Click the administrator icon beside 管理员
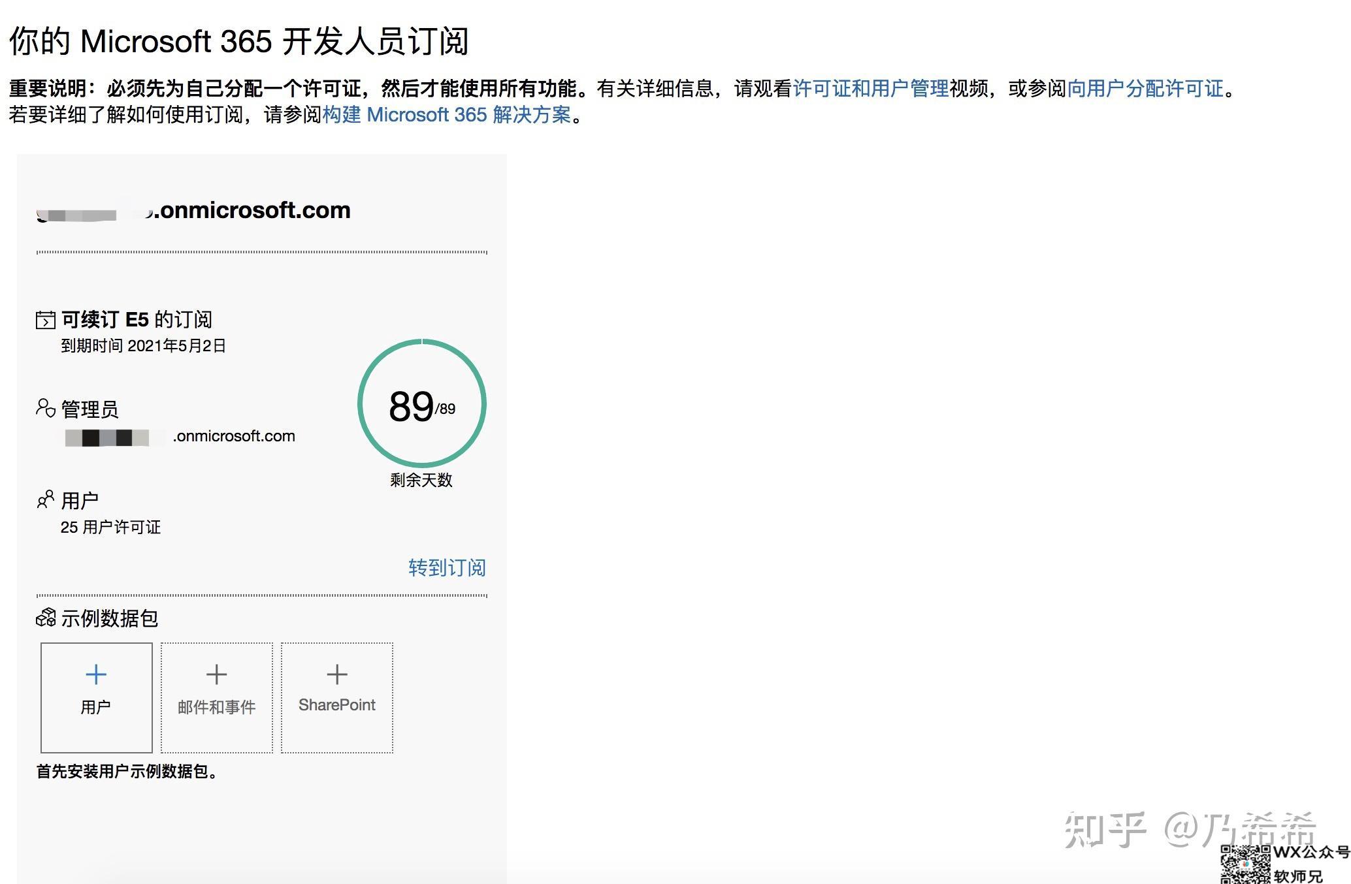 (46, 408)
